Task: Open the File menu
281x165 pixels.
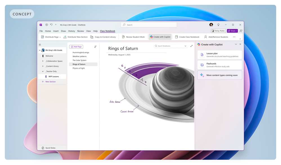Action: [x=41, y=31]
